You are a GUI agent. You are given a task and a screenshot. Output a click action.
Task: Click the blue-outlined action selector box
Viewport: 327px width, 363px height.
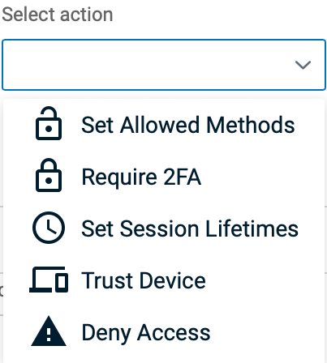(164, 65)
